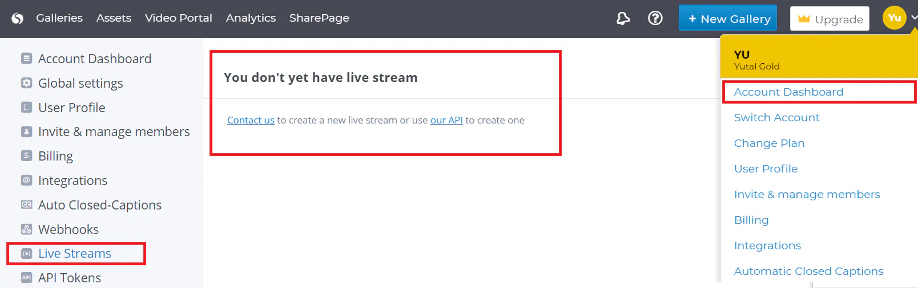Image resolution: width=918 pixels, height=288 pixels.
Task: Choose Invite & manage members in dropdown
Action: 807,194
